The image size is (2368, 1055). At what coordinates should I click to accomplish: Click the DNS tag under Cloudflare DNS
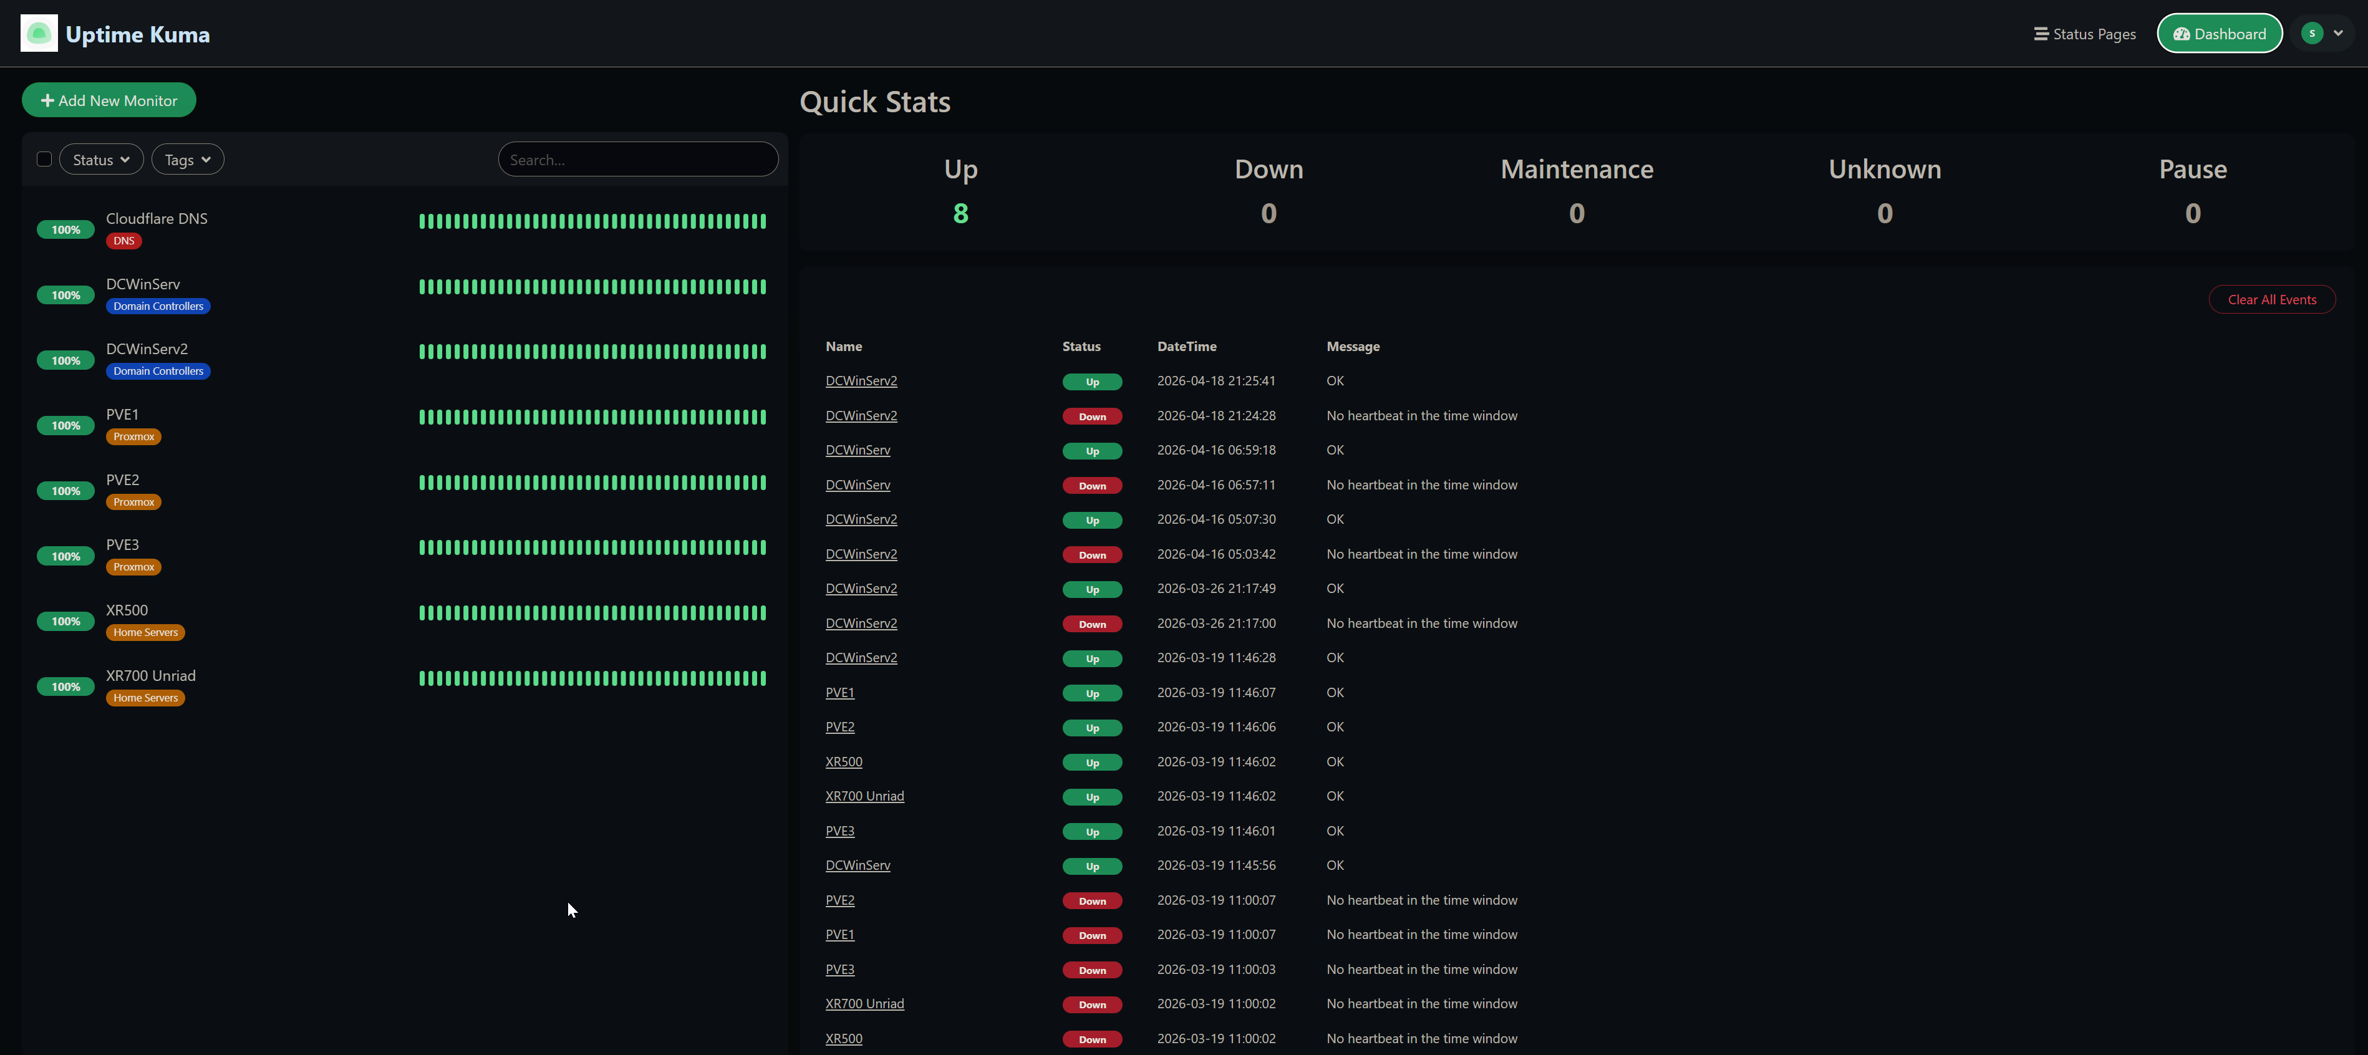tap(123, 241)
